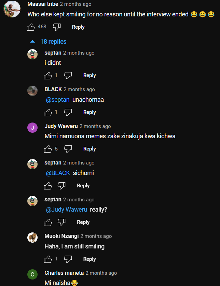Like BLACK's "unachomaa" reply
This screenshot has width=220, height=286.
48,112
